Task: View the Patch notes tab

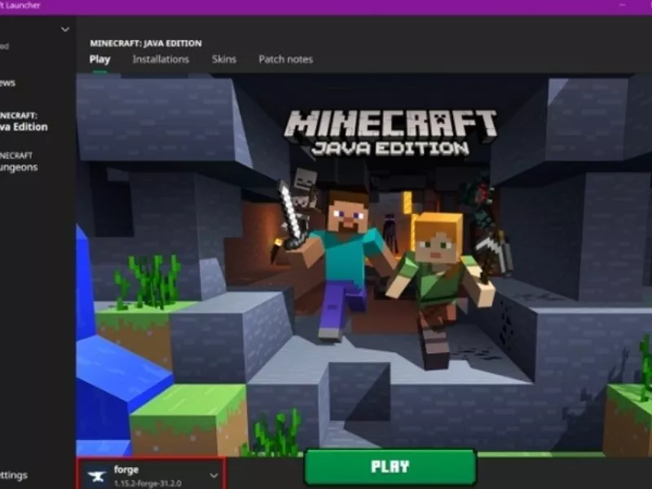Action: click(285, 59)
